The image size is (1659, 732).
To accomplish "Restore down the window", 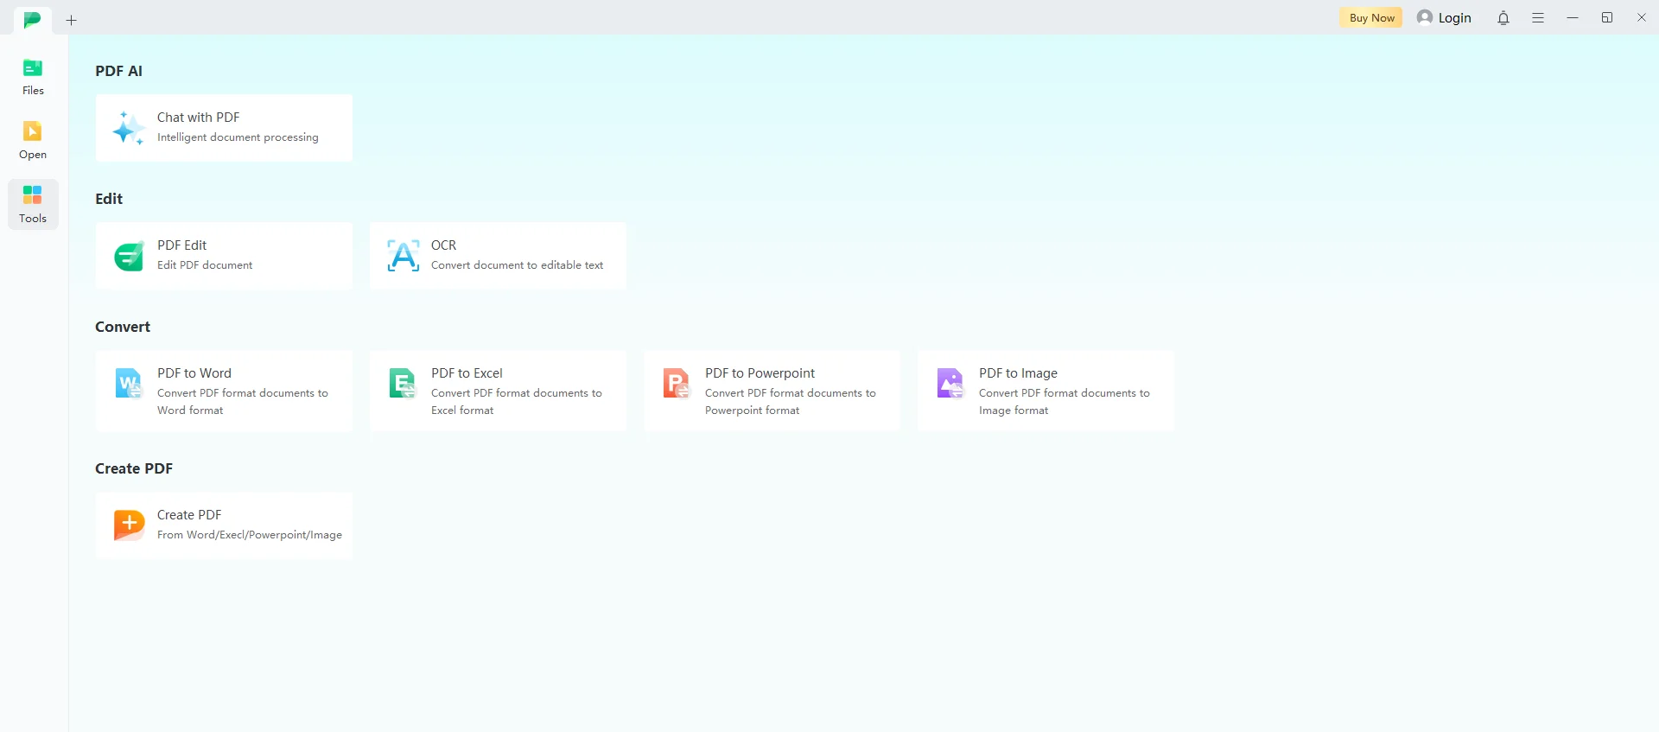I will [x=1607, y=18].
